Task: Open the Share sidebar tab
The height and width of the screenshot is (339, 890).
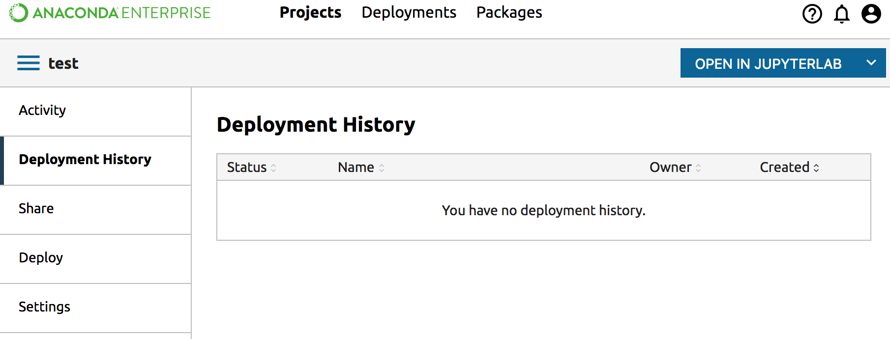Action: 36,209
